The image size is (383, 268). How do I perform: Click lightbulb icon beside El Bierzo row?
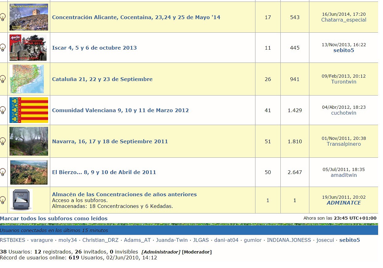(3, 172)
